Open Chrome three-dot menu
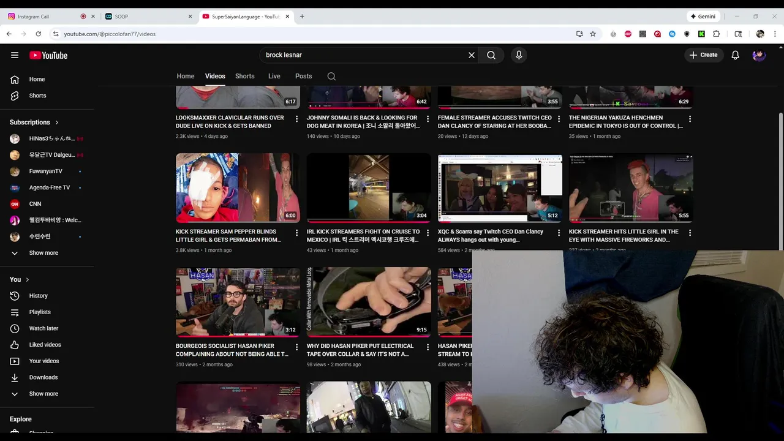Image resolution: width=784 pixels, height=441 pixels. pyautogui.click(x=775, y=34)
